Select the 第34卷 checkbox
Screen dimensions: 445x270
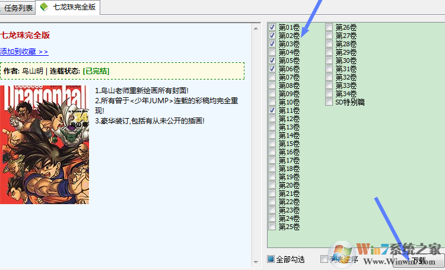point(329,94)
